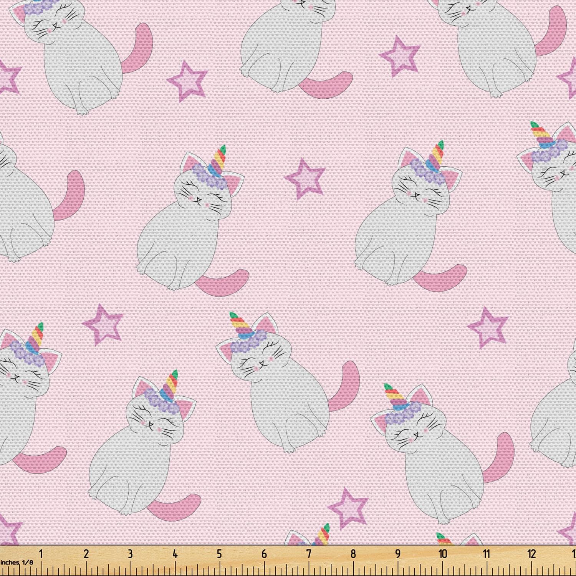Select the number 1 on the ruler
The image size is (576, 576).
[x=41, y=554]
